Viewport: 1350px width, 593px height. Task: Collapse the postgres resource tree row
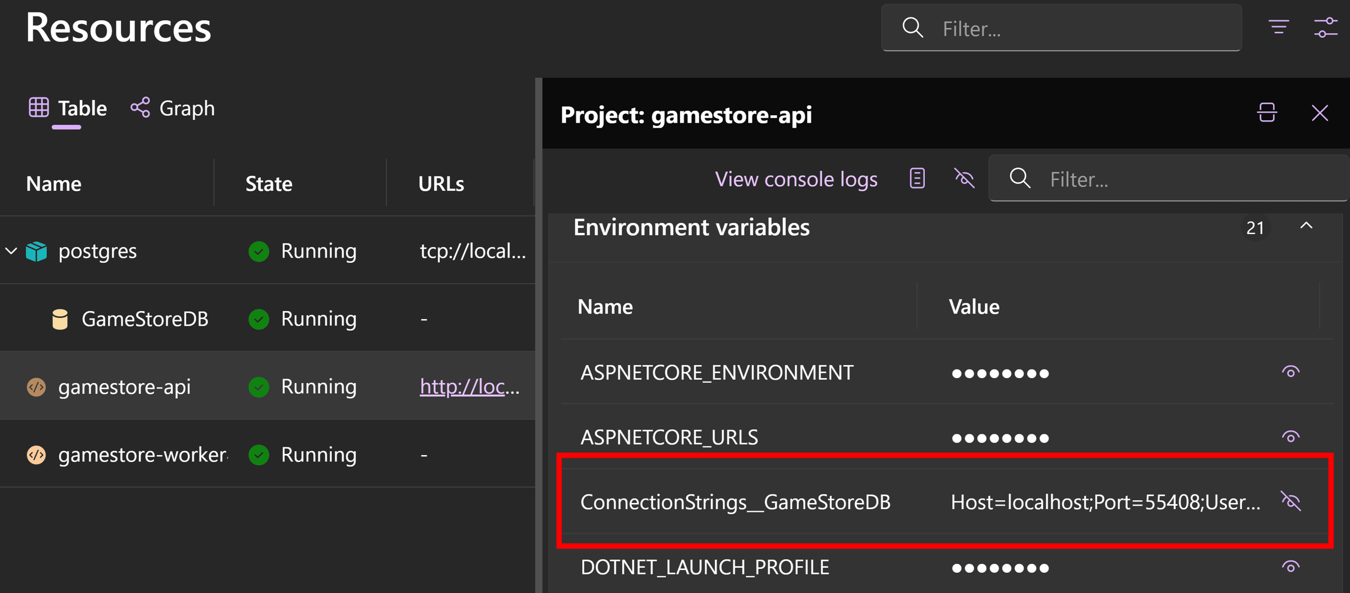[11, 251]
